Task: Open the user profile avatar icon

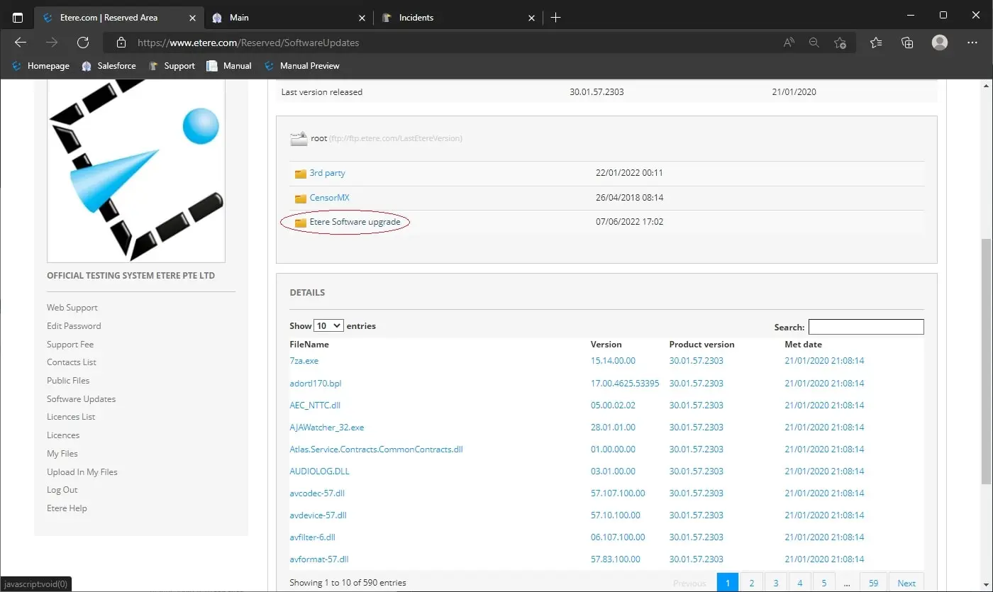Action: [x=940, y=43]
